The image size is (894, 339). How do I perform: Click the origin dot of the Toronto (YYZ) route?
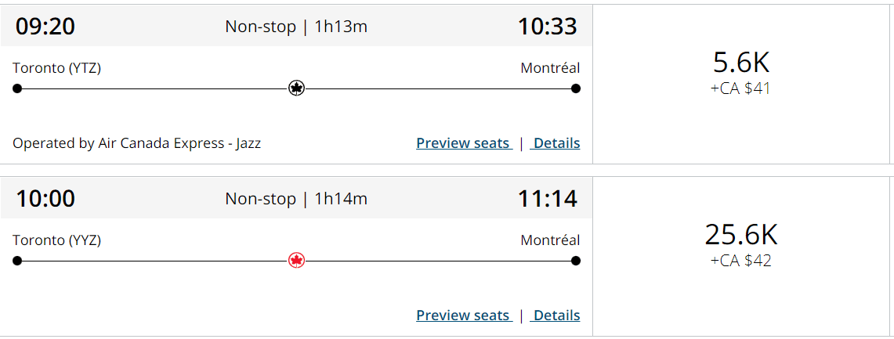(x=17, y=261)
